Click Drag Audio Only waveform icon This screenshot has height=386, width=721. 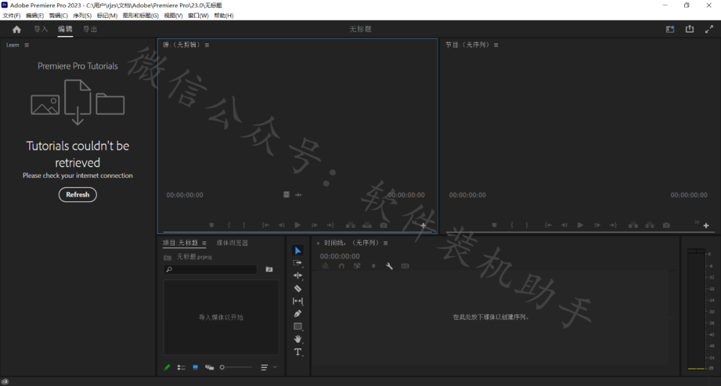click(x=298, y=195)
